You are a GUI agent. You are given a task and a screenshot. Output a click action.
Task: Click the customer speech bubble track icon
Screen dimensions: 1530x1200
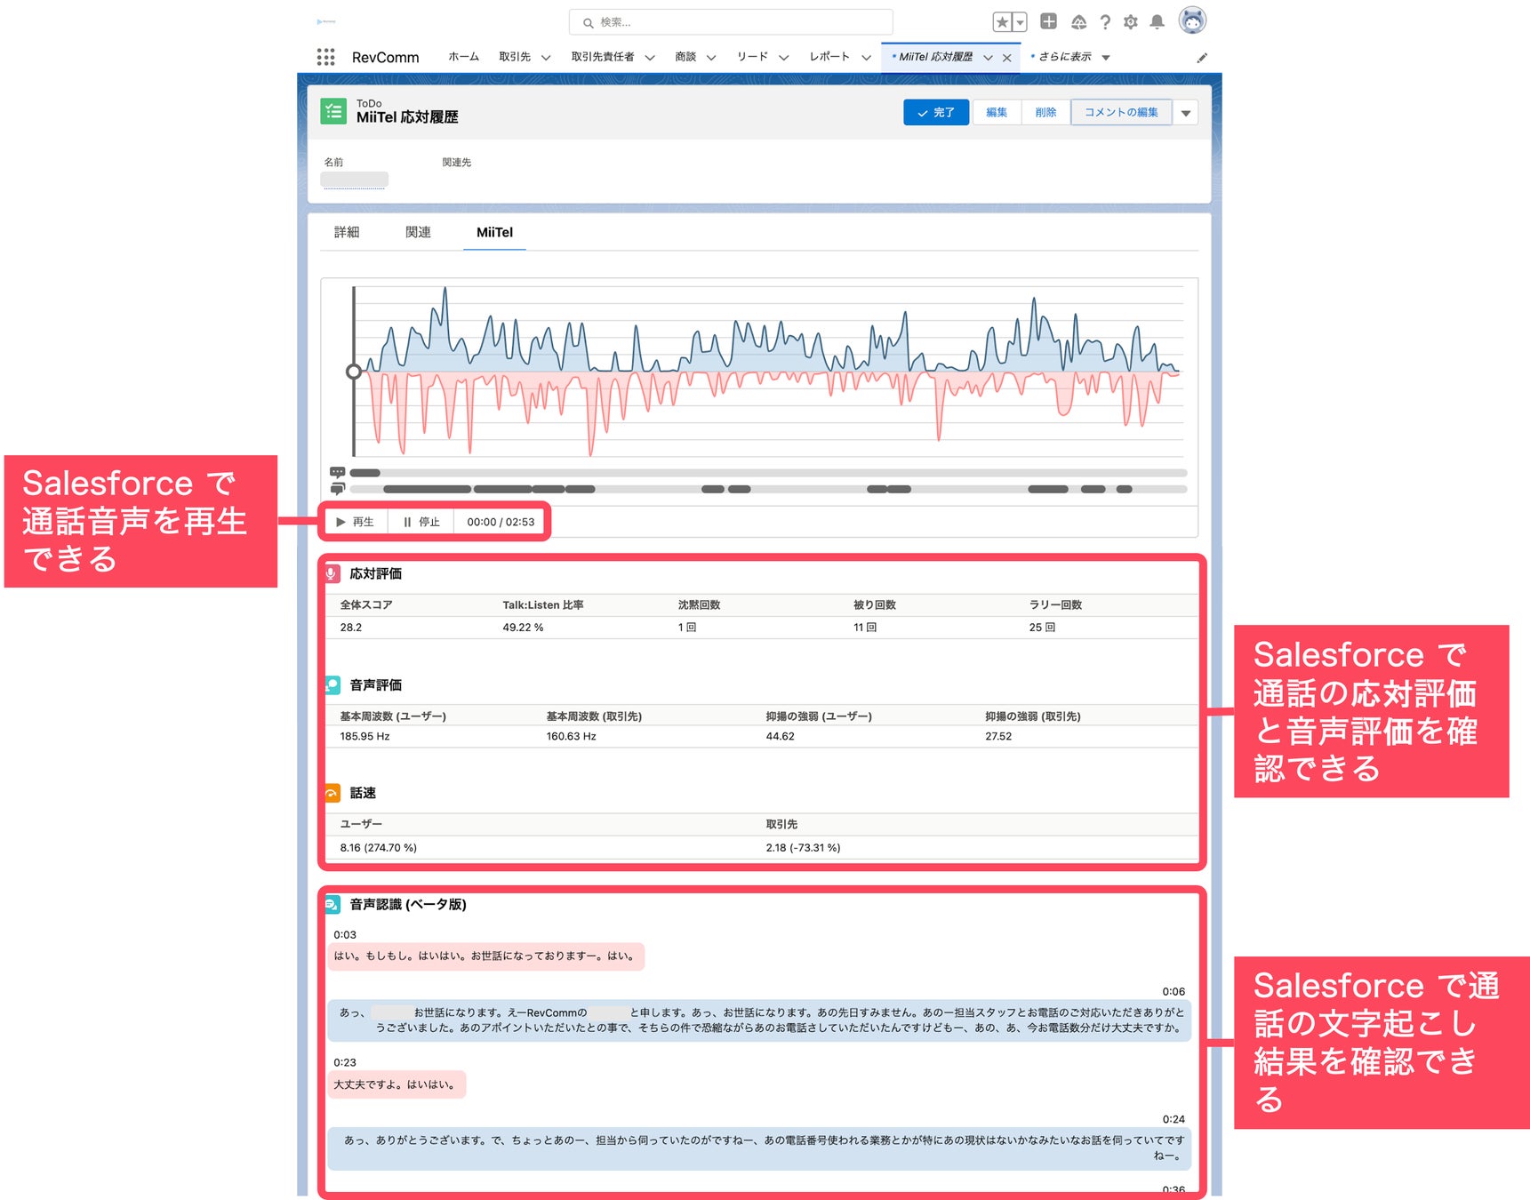(x=337, y=473)
